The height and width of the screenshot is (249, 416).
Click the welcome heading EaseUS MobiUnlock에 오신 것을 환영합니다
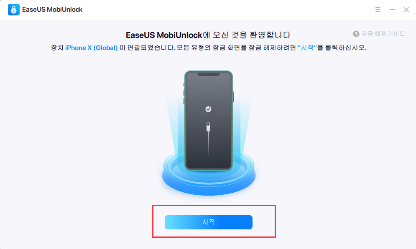(208, 35)
